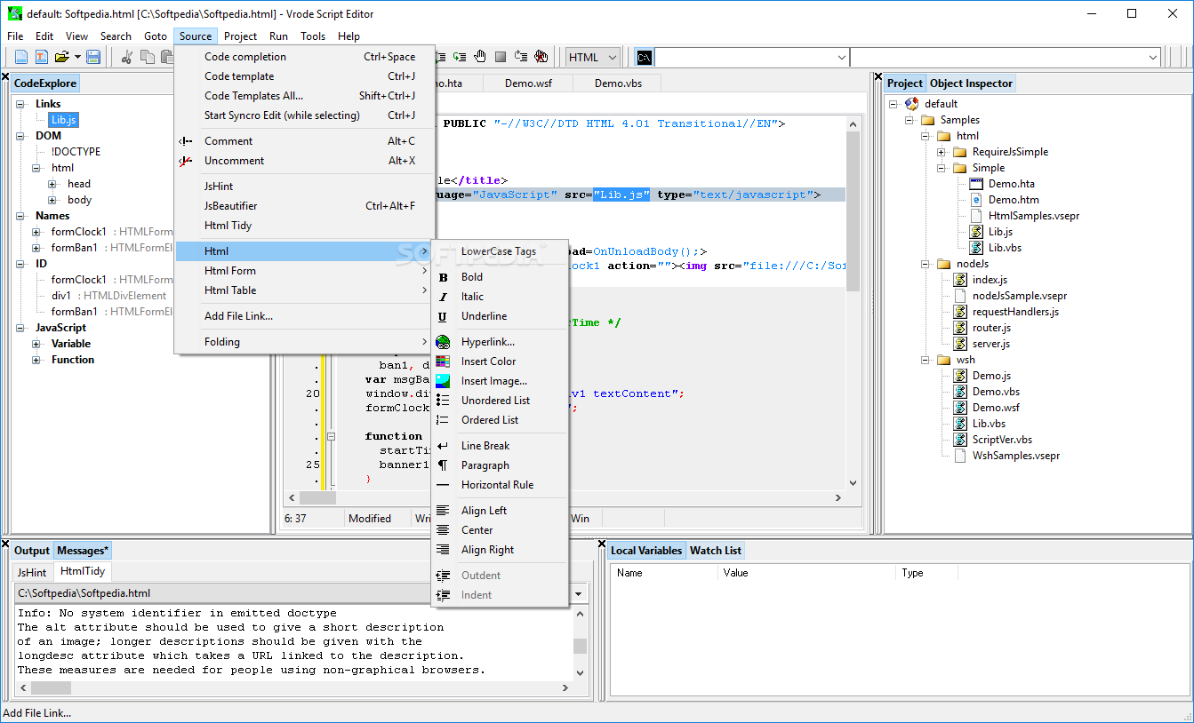Select Demo.htm in the Project tree

(1014, 200)
